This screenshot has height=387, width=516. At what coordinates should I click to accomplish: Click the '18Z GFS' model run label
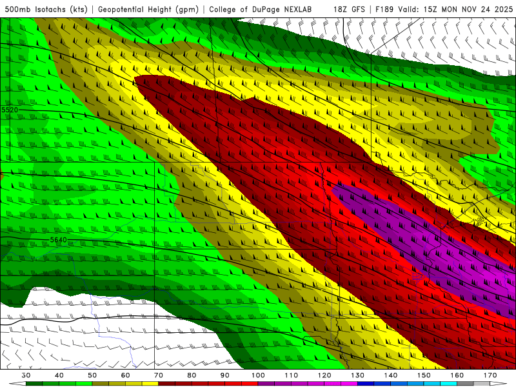click(x=349, y=9)
